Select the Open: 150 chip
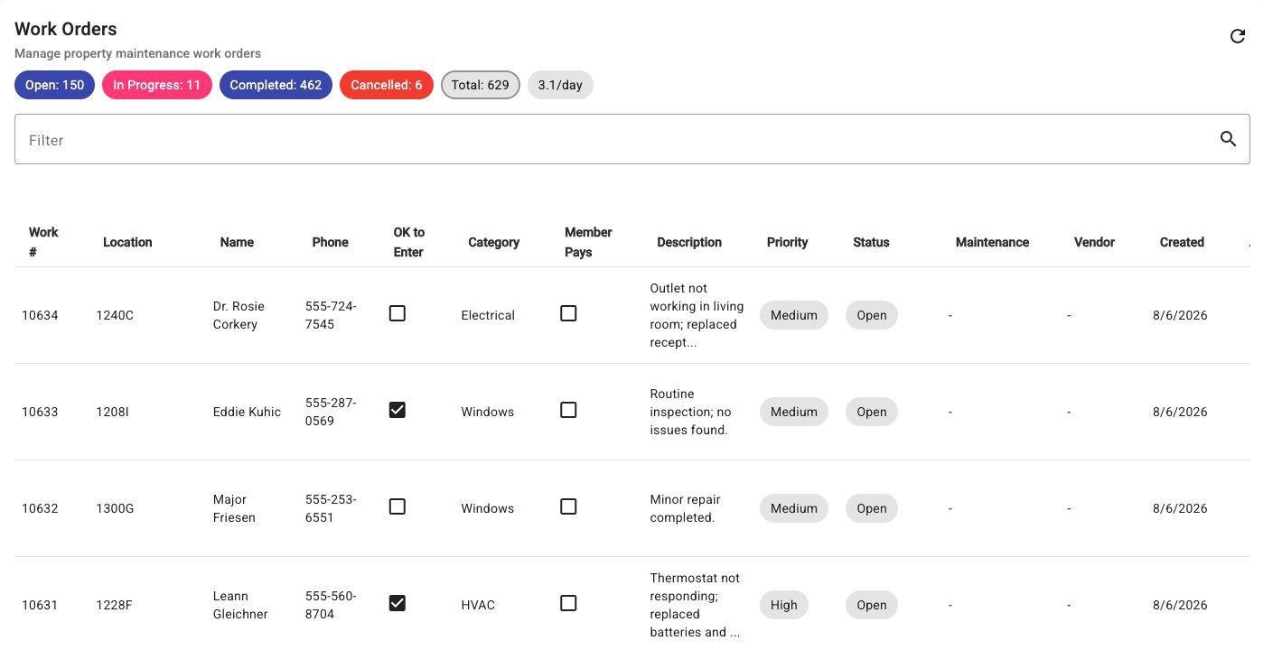This screenshot has width=1263, height=650. coord(54,85)
